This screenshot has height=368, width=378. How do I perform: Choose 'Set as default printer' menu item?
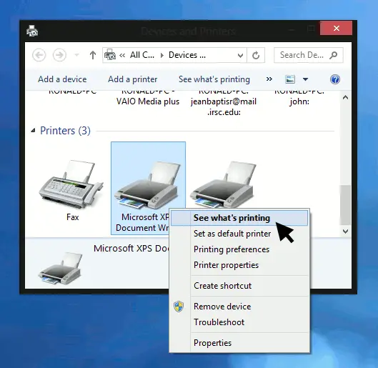[239, 234]
